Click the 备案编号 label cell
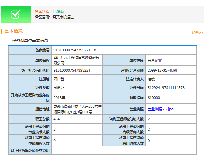The width and height of the screenshot is (212, 161). [30, 50]
